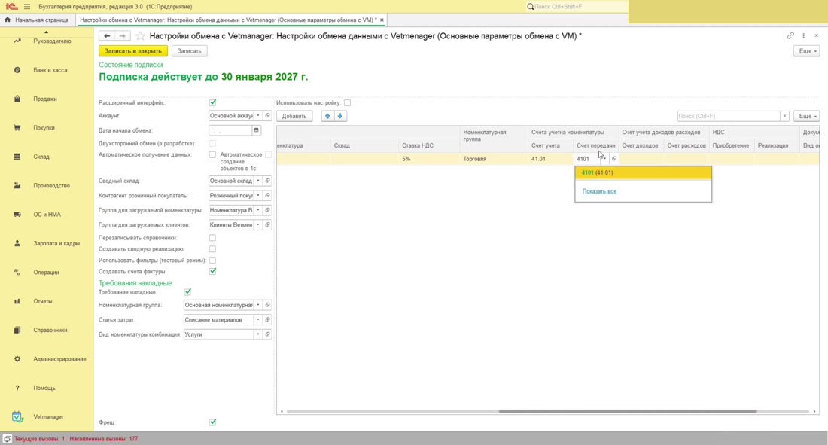This screenshot has height=445, width=828.
Task: Enable the Использовать настройку checkbox
Action: (x=347, y=102)
